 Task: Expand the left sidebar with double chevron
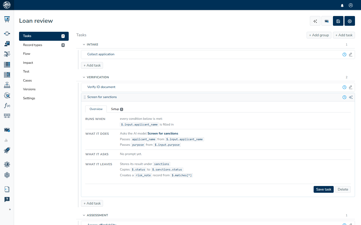tap(10, 209)
